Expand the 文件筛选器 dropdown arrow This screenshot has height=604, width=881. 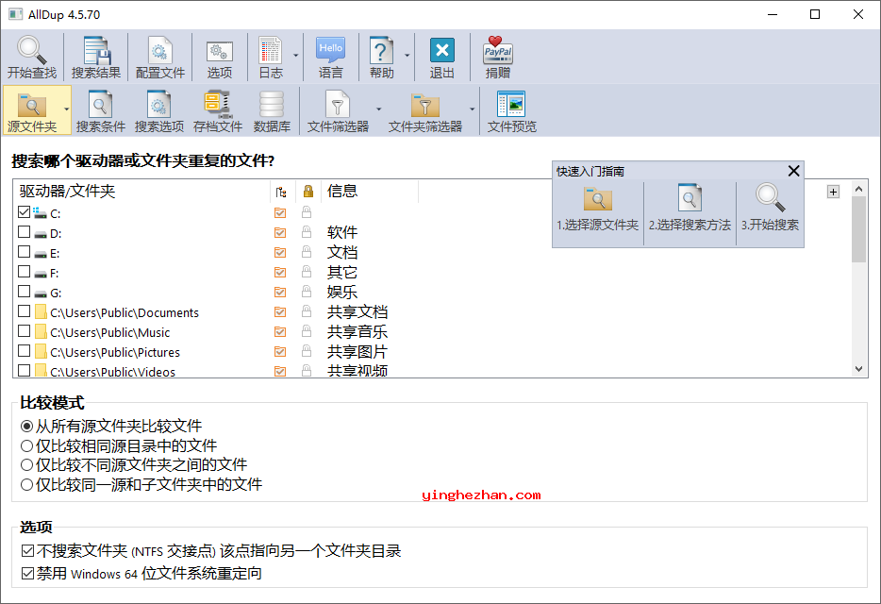coord(378,109)
